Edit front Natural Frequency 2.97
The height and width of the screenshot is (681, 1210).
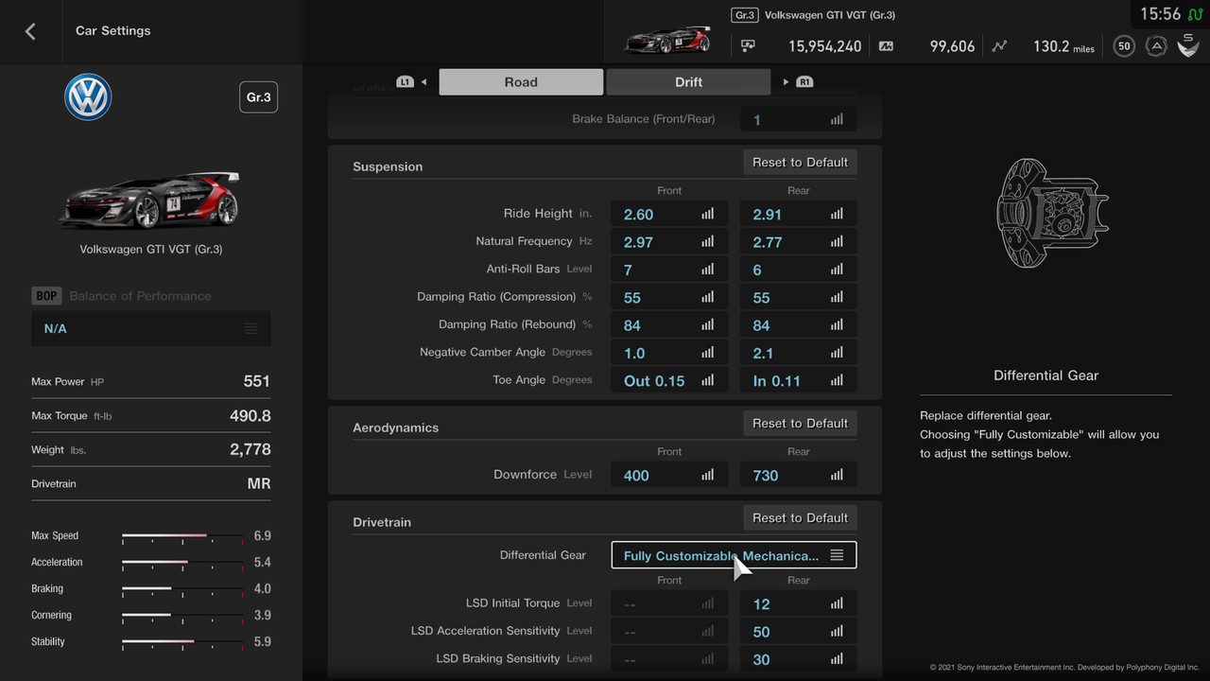669,241
